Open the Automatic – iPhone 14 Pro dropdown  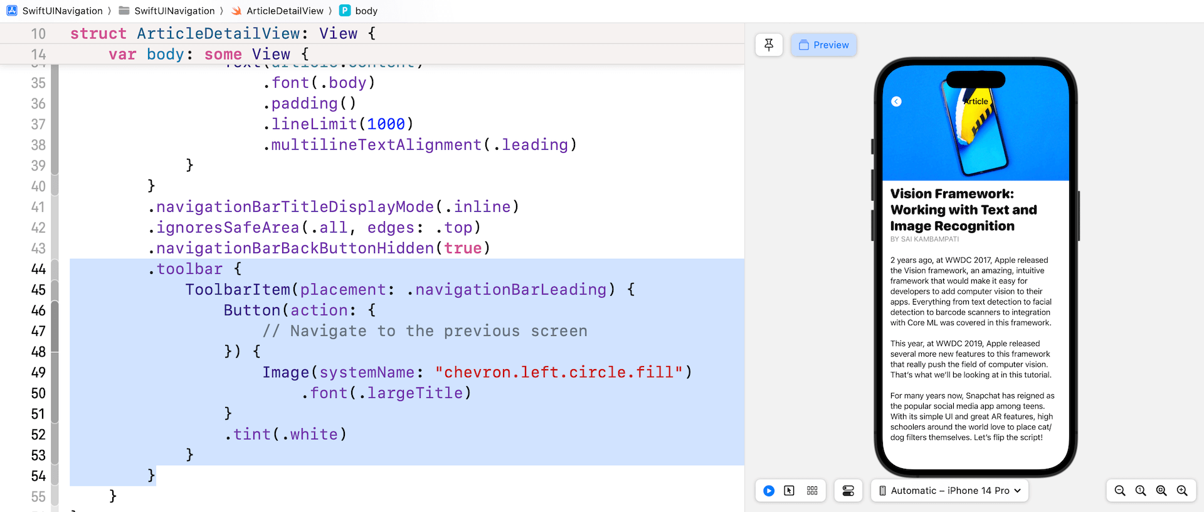pos(949,491)
